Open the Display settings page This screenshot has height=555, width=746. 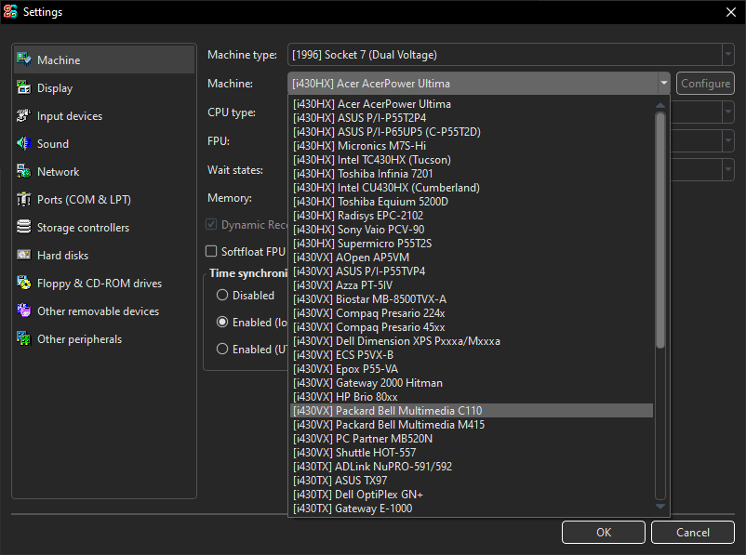click(104, 88)
